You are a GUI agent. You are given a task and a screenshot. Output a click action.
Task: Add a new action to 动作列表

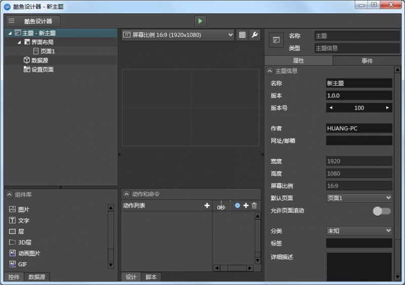207,206
